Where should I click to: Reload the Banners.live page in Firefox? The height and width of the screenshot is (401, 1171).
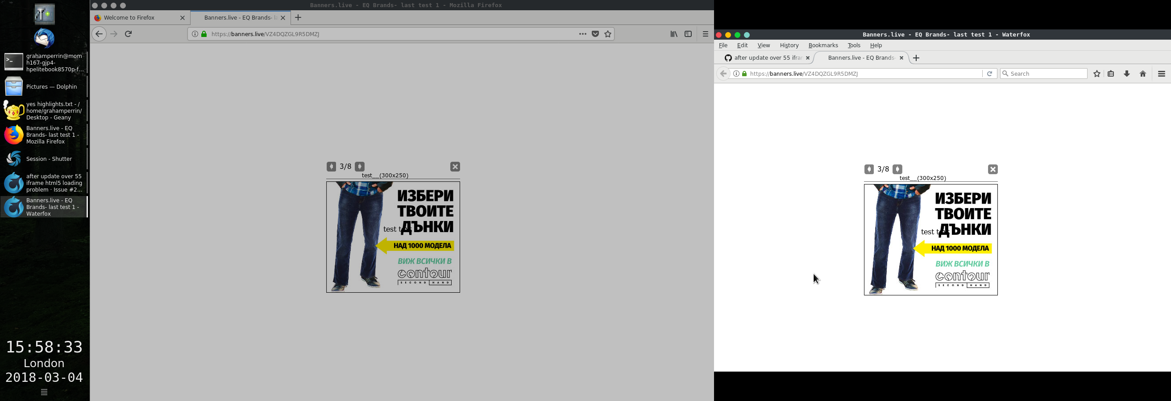128,33
